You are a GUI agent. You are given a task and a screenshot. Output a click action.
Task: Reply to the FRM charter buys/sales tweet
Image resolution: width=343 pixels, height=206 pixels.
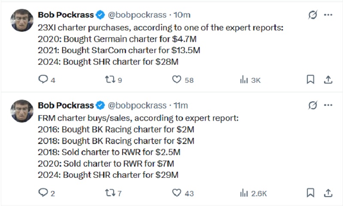point(44,193)
